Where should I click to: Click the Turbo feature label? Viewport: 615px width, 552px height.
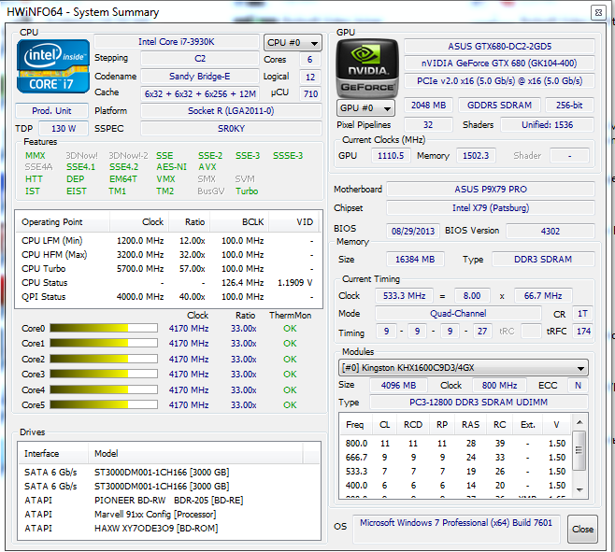click(247, 191)
